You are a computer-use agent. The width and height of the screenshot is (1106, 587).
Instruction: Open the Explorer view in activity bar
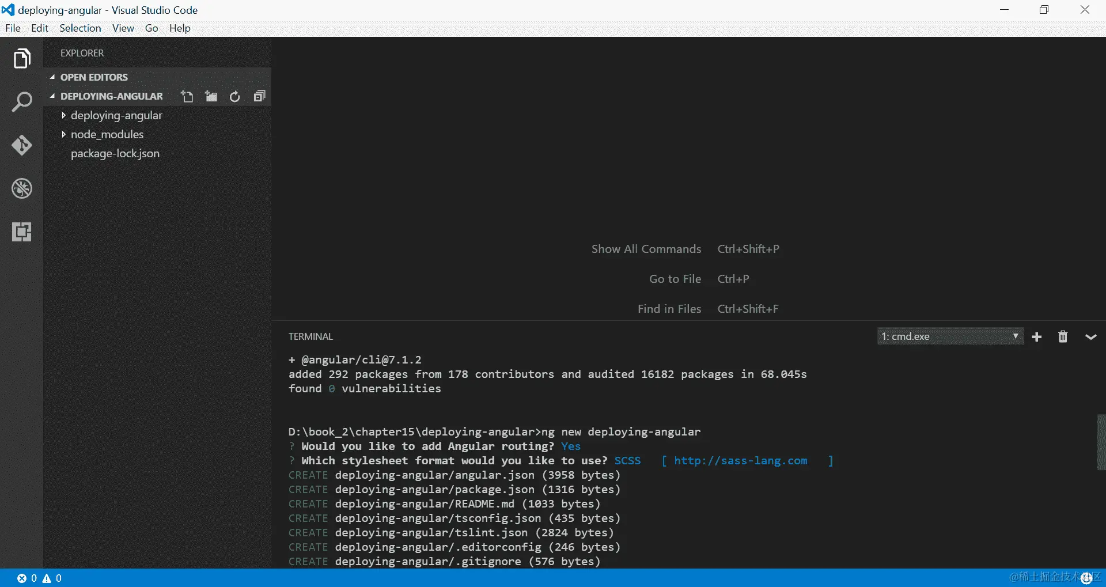point(21,58)
